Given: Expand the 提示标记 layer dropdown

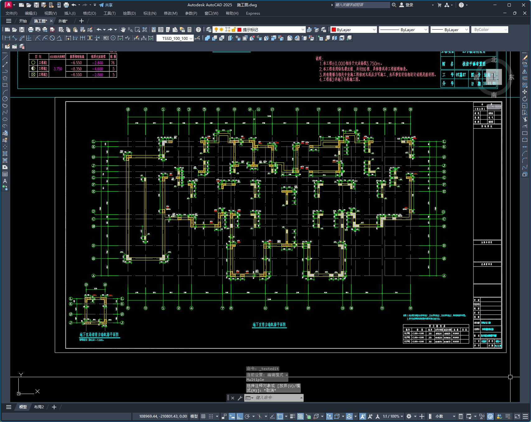Looking at the screenshot, I should pos(303,30).
